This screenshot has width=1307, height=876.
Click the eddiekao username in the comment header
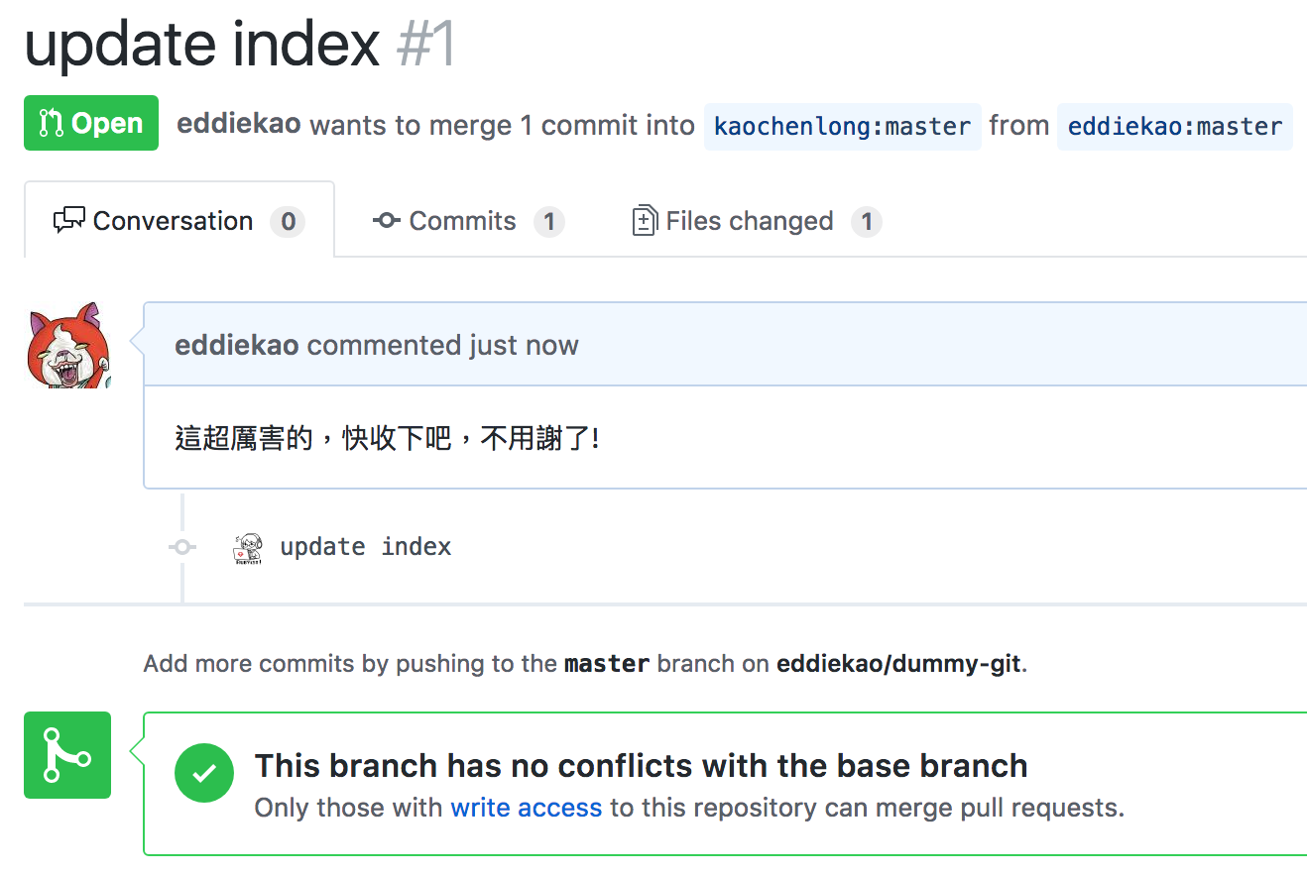click(238, 345)
